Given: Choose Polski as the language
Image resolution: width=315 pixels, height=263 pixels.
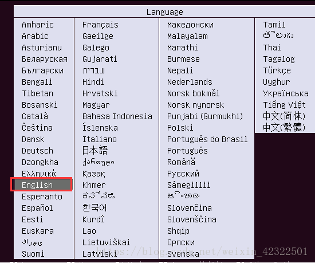Looking at the screenshot, I should [180, 128].
